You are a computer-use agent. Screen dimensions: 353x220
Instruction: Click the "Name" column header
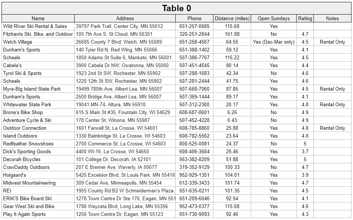tap(38, 18)
